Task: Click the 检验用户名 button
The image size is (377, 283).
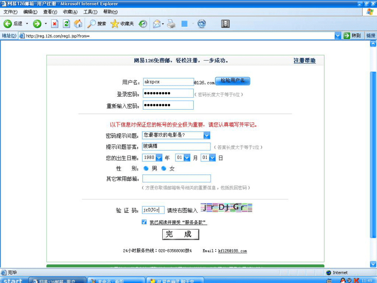Action: pyautogui.click(x=232, y=81)
